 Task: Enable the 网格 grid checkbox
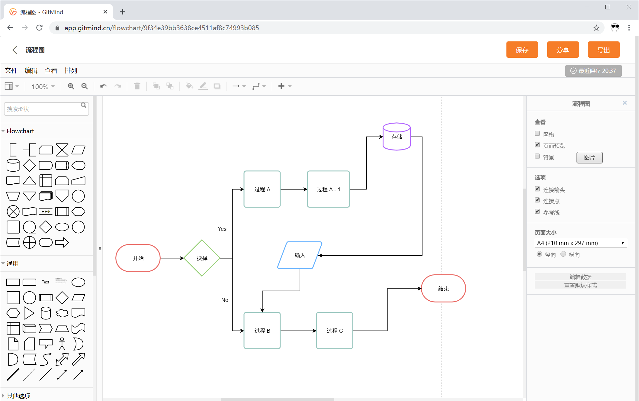click(537, 134)
